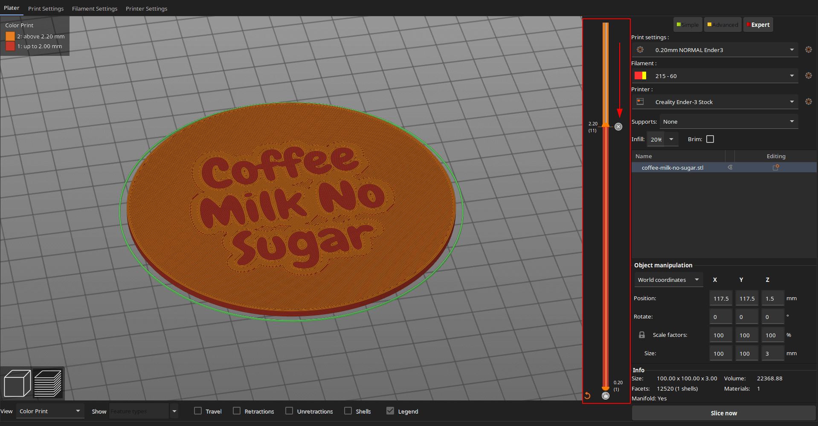Open the Filament Settings tab
Viewport: 818px width, 426px height.
click(x=95, y=9)
